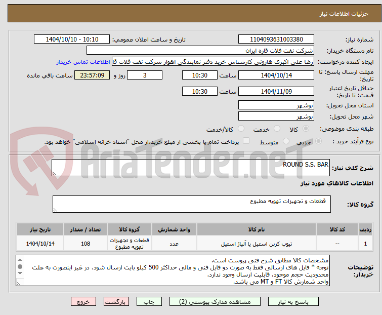The image size is (382, 315).
Task: Click the تعداد / مقدار column header
Action: pyautogui.click(x=86, y=229)
